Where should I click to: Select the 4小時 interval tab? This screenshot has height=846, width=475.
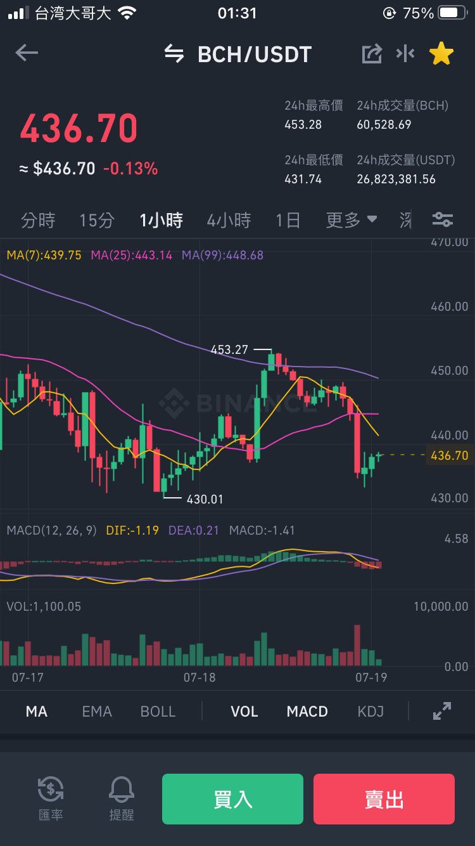point(229,220)
